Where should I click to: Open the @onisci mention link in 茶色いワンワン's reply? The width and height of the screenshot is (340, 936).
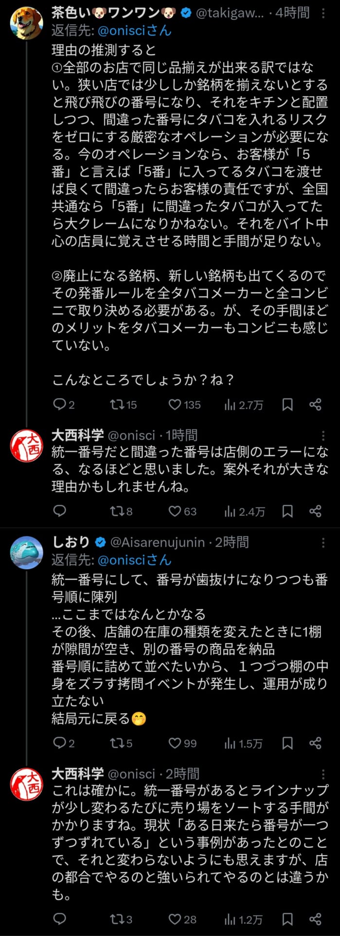click(x=135, y=31)
